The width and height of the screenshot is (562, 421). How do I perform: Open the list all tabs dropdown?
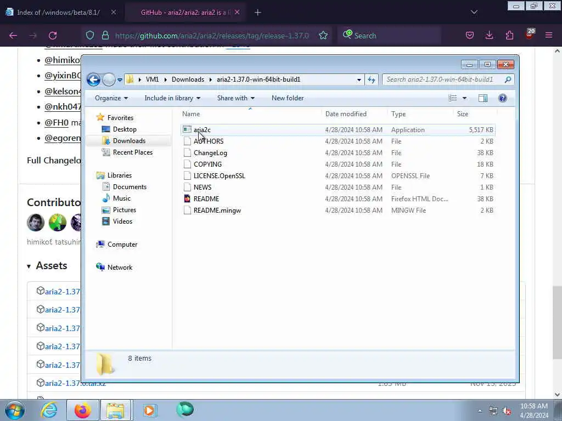point(474,13)
